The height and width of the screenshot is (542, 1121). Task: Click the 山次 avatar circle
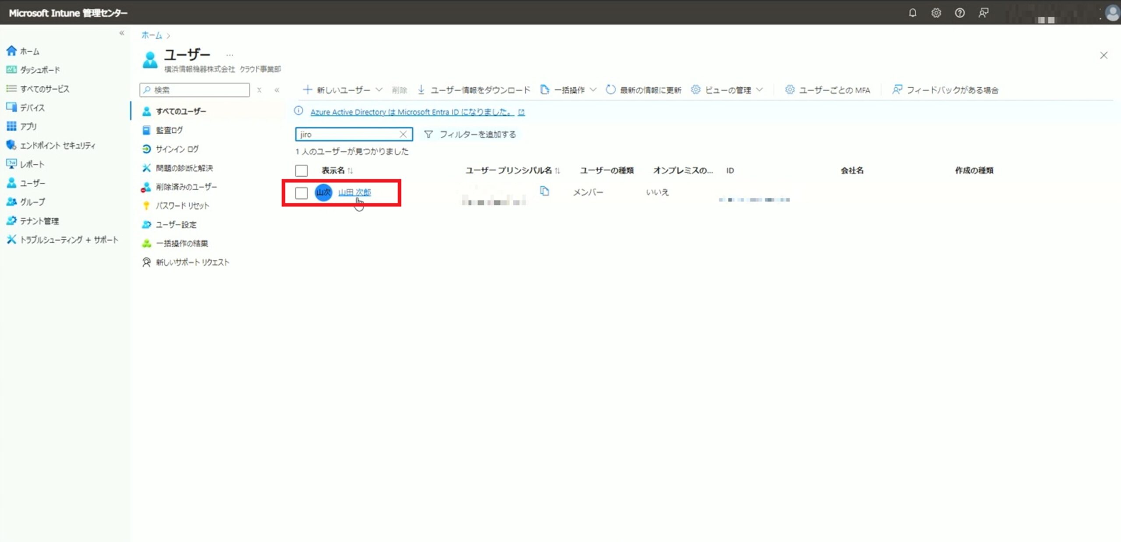click(324, 192)
